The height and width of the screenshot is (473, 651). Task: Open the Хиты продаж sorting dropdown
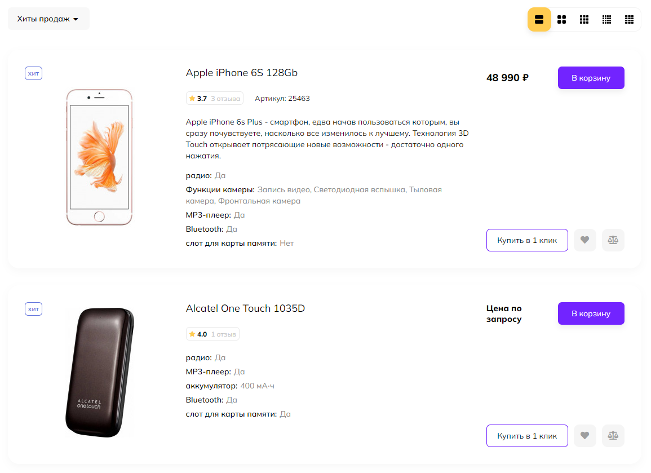[48, 19]
